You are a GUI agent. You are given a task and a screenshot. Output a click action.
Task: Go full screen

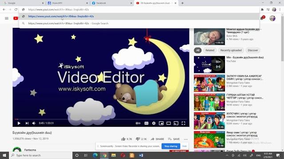click(x=183, y=123)
